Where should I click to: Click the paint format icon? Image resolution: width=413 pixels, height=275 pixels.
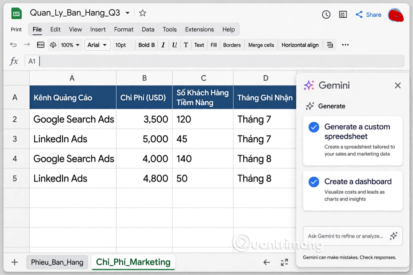53,45
